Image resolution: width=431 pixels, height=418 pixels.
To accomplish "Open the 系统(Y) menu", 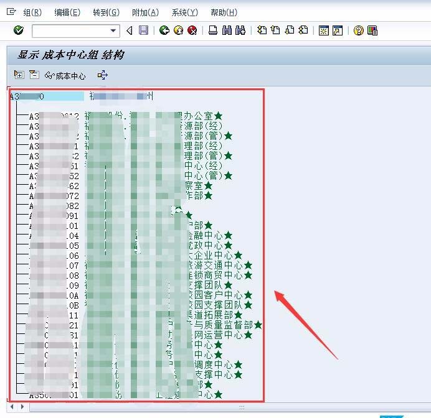I will point(185,12).
